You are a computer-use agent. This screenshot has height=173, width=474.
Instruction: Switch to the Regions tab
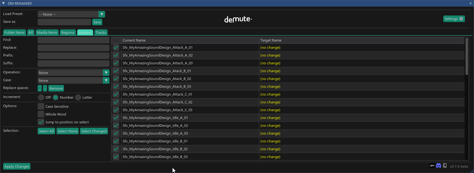click(x=68, y=32)
